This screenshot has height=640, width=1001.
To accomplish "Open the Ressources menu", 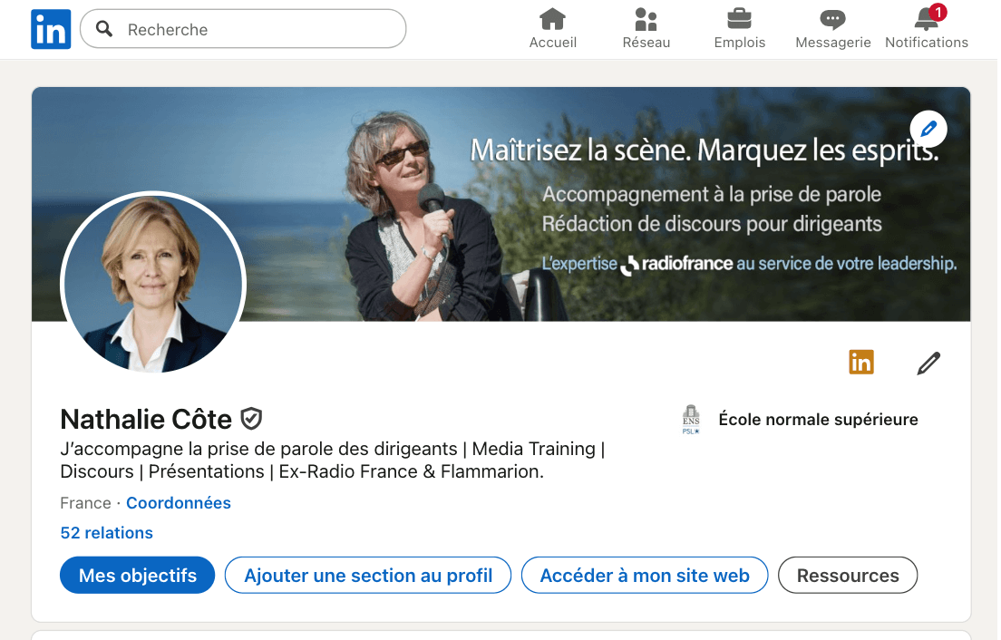I will 847,575.
